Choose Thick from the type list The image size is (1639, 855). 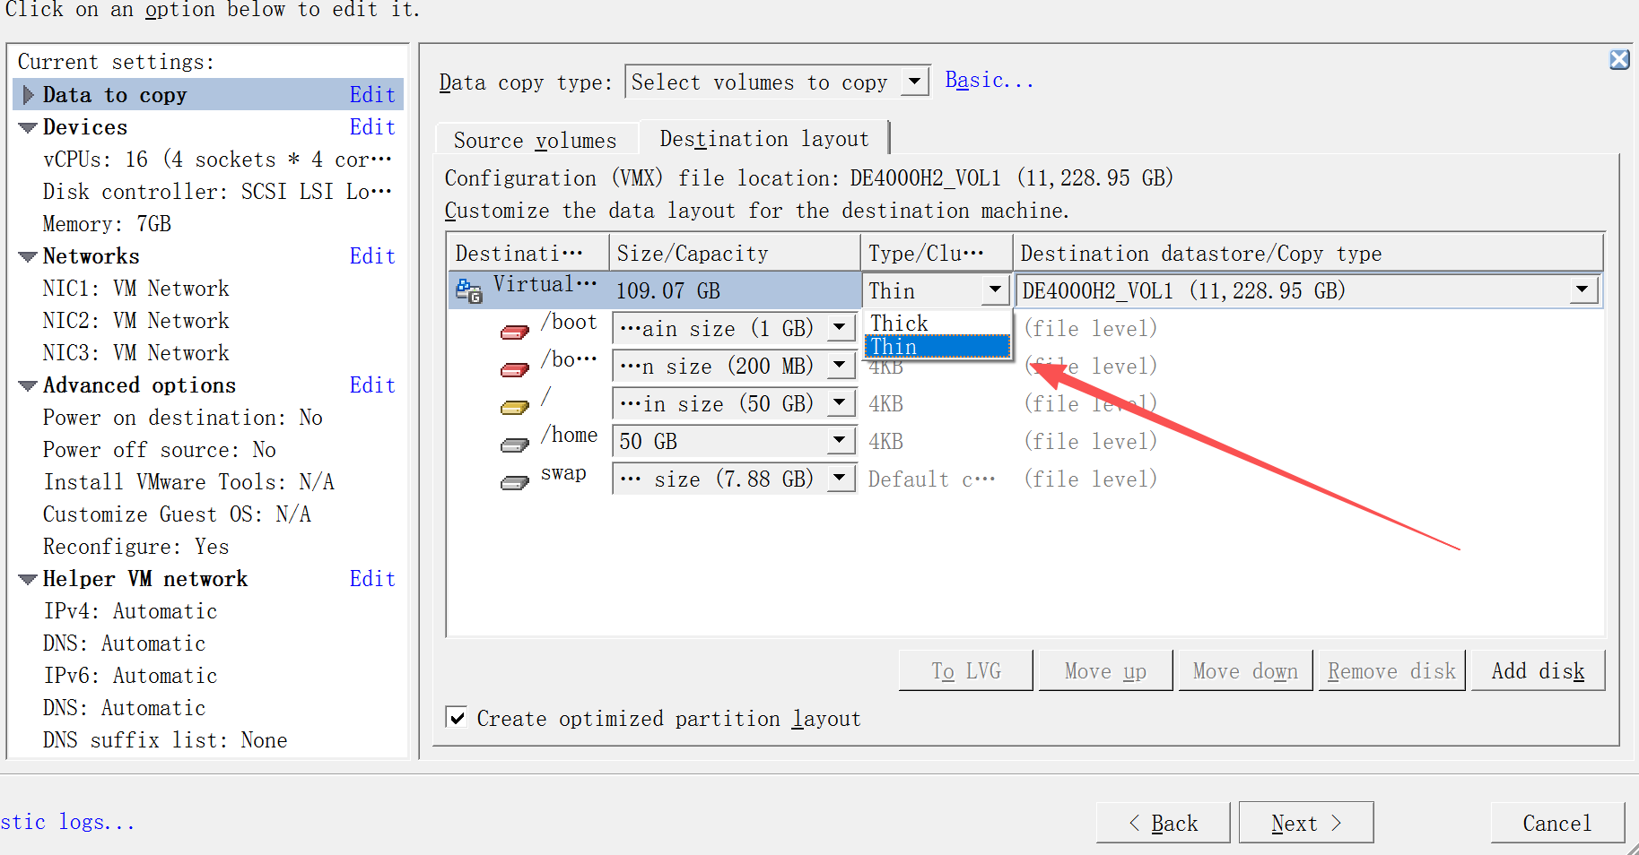[937, 323]
